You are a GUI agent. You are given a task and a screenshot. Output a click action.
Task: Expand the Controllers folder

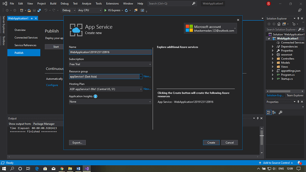273,59
